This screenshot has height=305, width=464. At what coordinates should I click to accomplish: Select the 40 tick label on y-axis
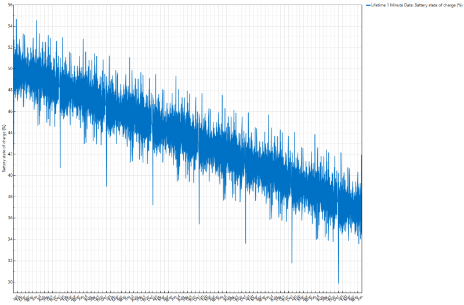10,175
